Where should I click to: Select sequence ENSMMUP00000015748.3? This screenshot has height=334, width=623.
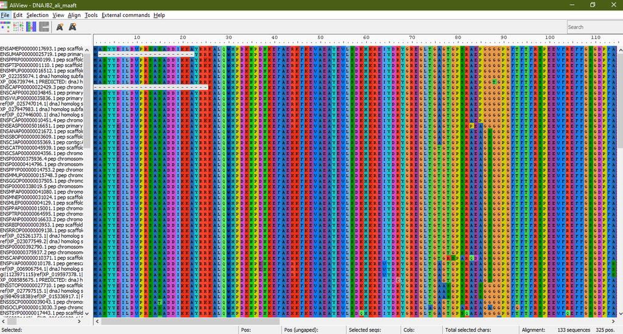(42, 175)
